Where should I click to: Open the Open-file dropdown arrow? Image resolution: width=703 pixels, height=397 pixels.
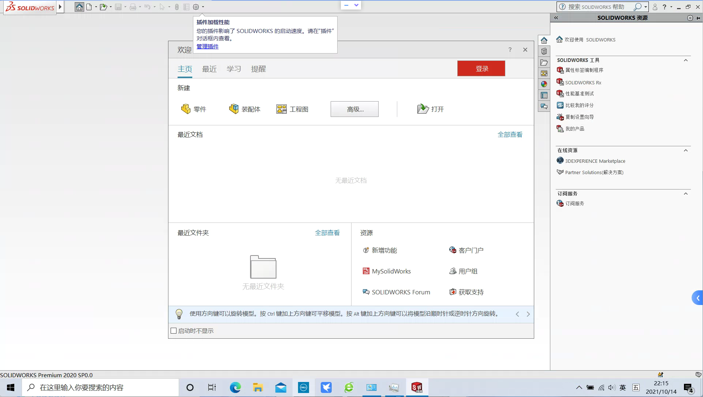[111, 7]
